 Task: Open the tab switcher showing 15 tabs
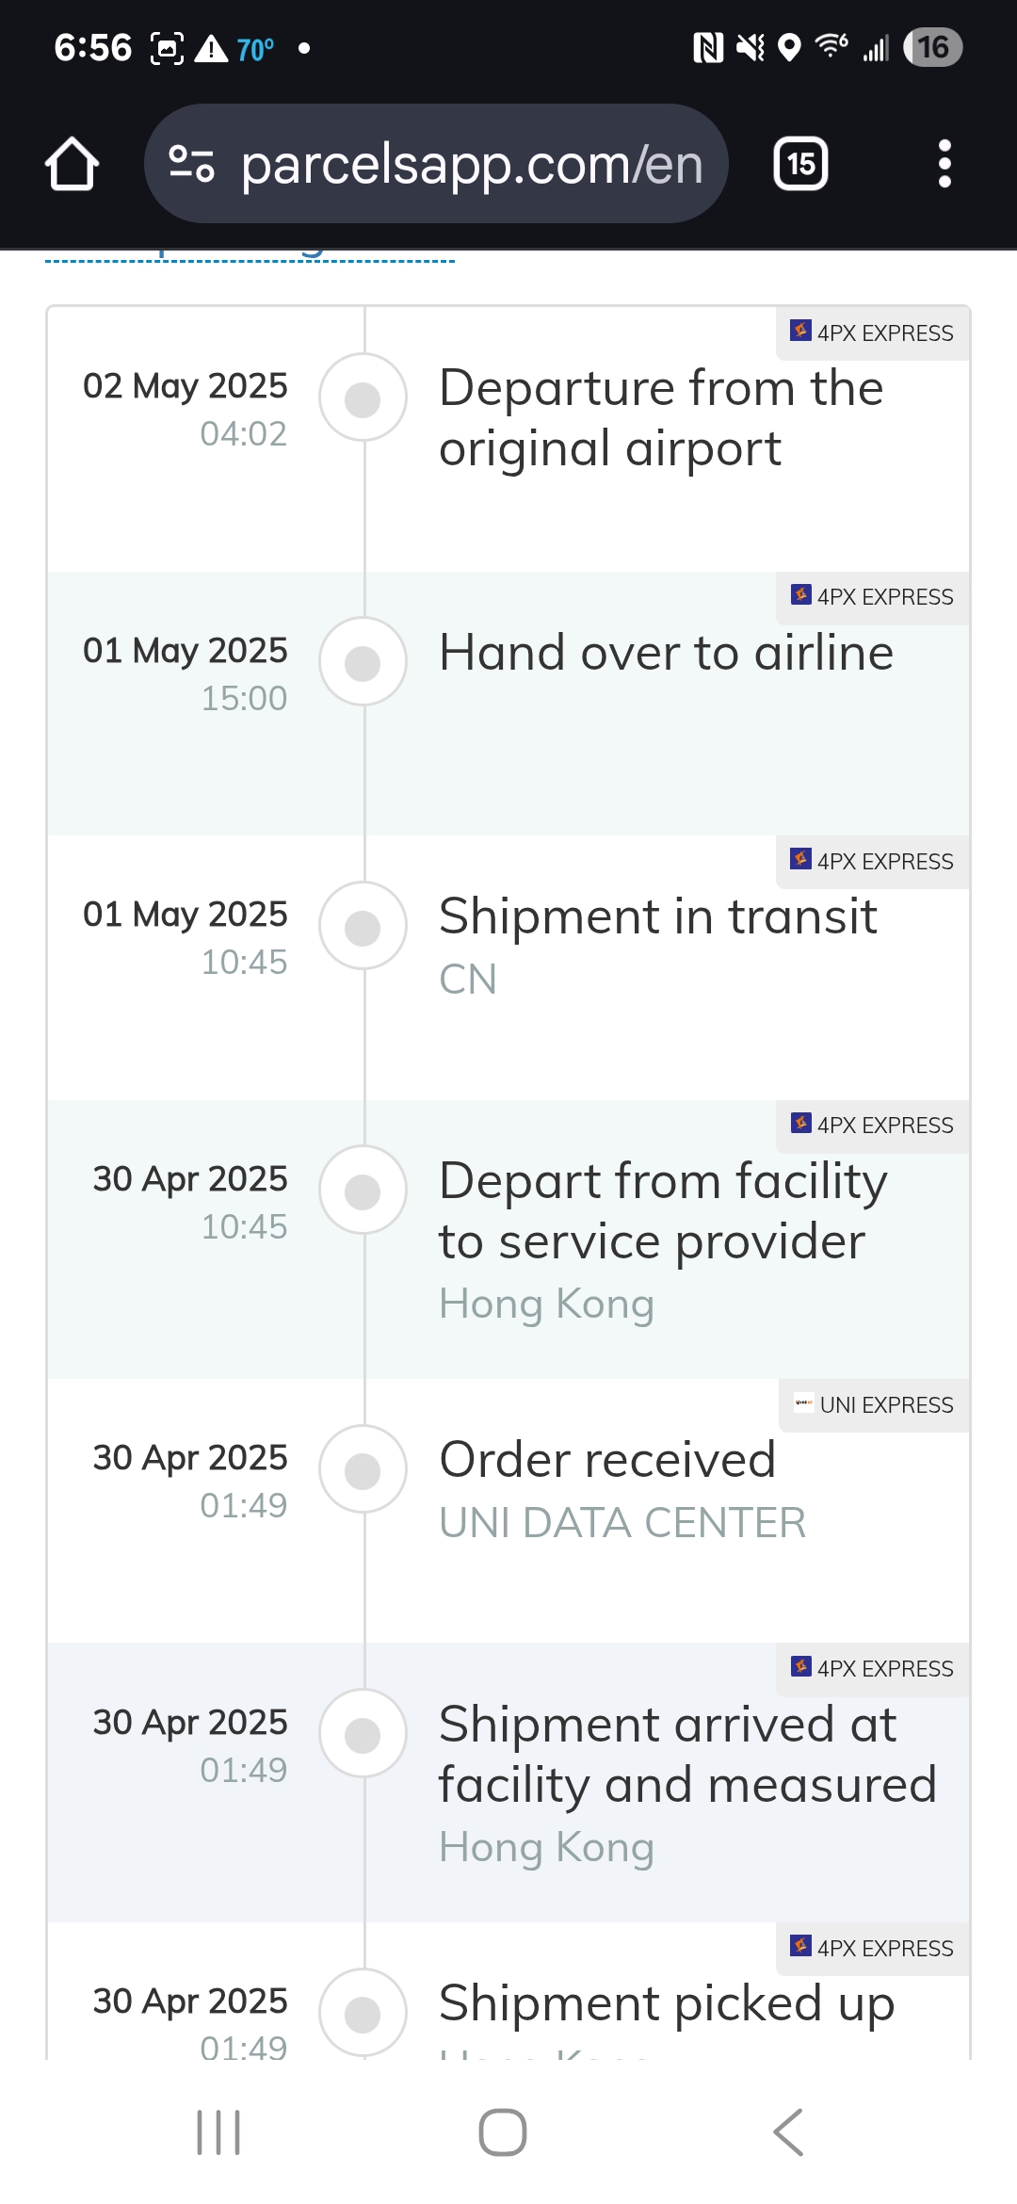(800, 164)
